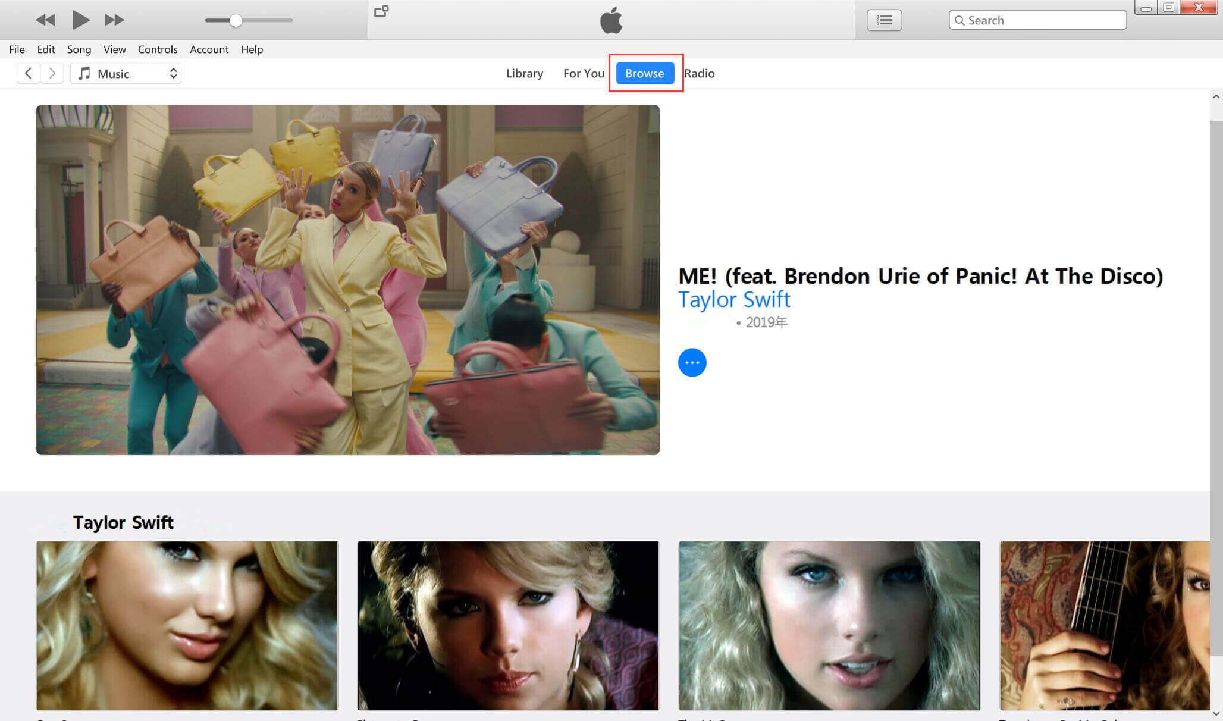The image size is (1223, 721).
Task: Select the Browse tab
Action: point(645,73)
